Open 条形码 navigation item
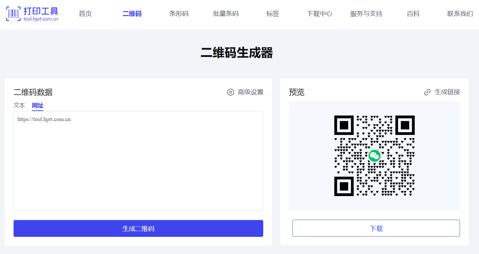The image size is (479, 254). pyautogui.click(x=179, y=14)
